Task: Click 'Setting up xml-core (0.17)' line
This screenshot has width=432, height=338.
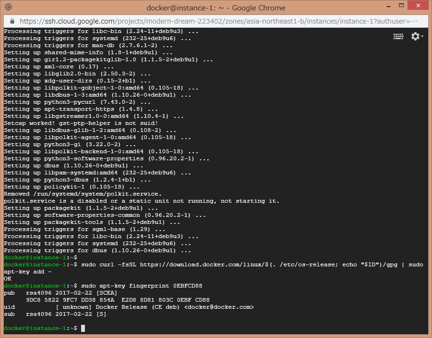Action: pos(58,66)
